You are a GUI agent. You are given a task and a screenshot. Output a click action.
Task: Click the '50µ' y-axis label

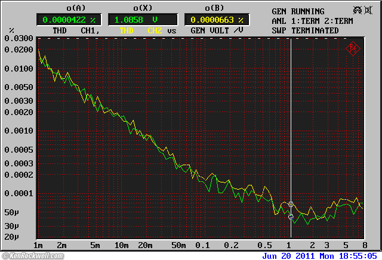coord(11,212)
